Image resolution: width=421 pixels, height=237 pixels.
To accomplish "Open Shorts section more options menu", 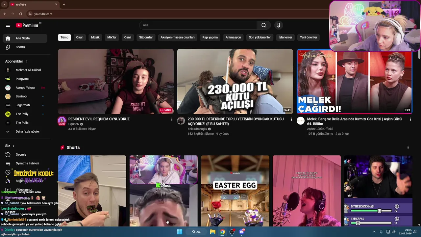I will tap(408, 147).
